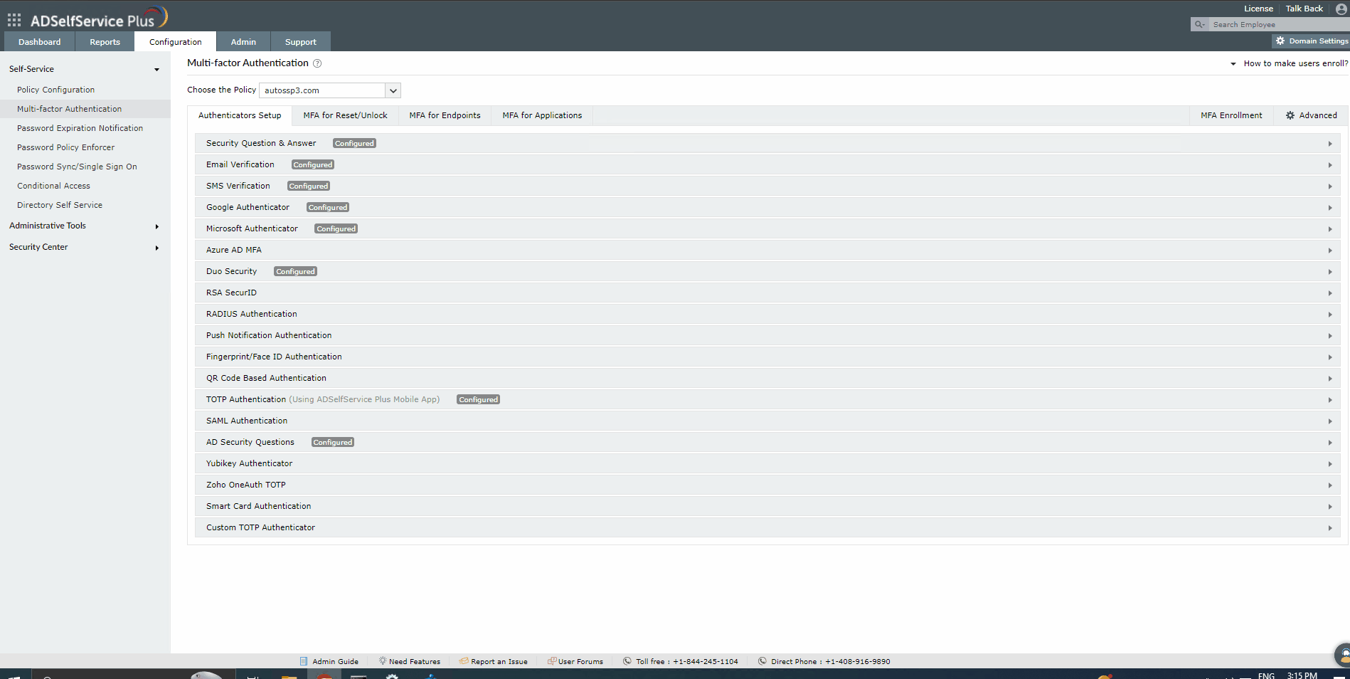Open the Choose the Policy dropdown

(330, 90)
